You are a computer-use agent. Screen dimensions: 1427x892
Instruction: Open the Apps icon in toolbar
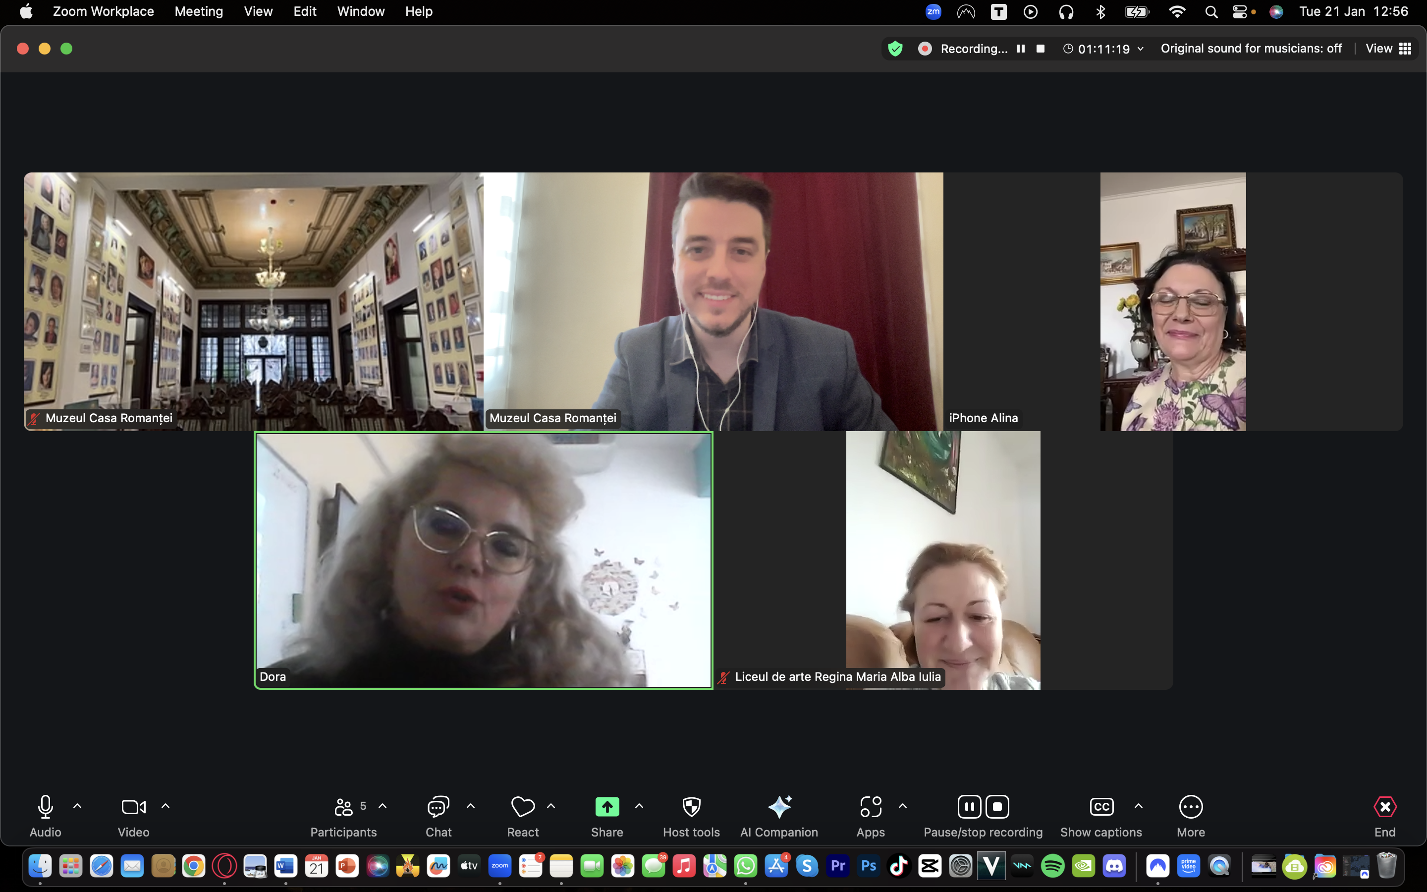(x=871, y=806)
